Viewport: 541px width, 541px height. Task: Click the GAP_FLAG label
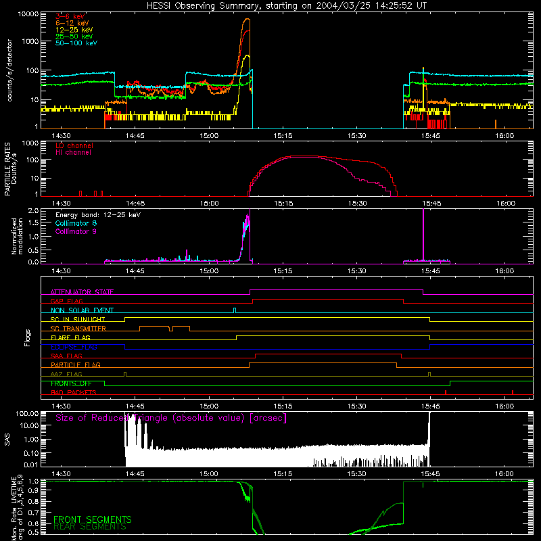click(x=66, y=301)
